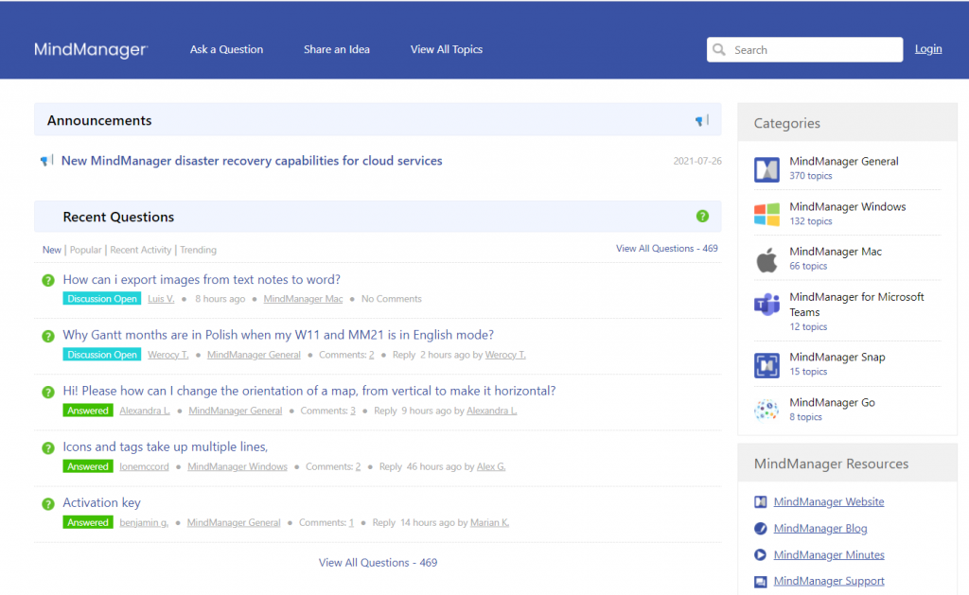The image size is (969, 595).
Task: Click icon next to MindManager Website
Action: (761, 501)
